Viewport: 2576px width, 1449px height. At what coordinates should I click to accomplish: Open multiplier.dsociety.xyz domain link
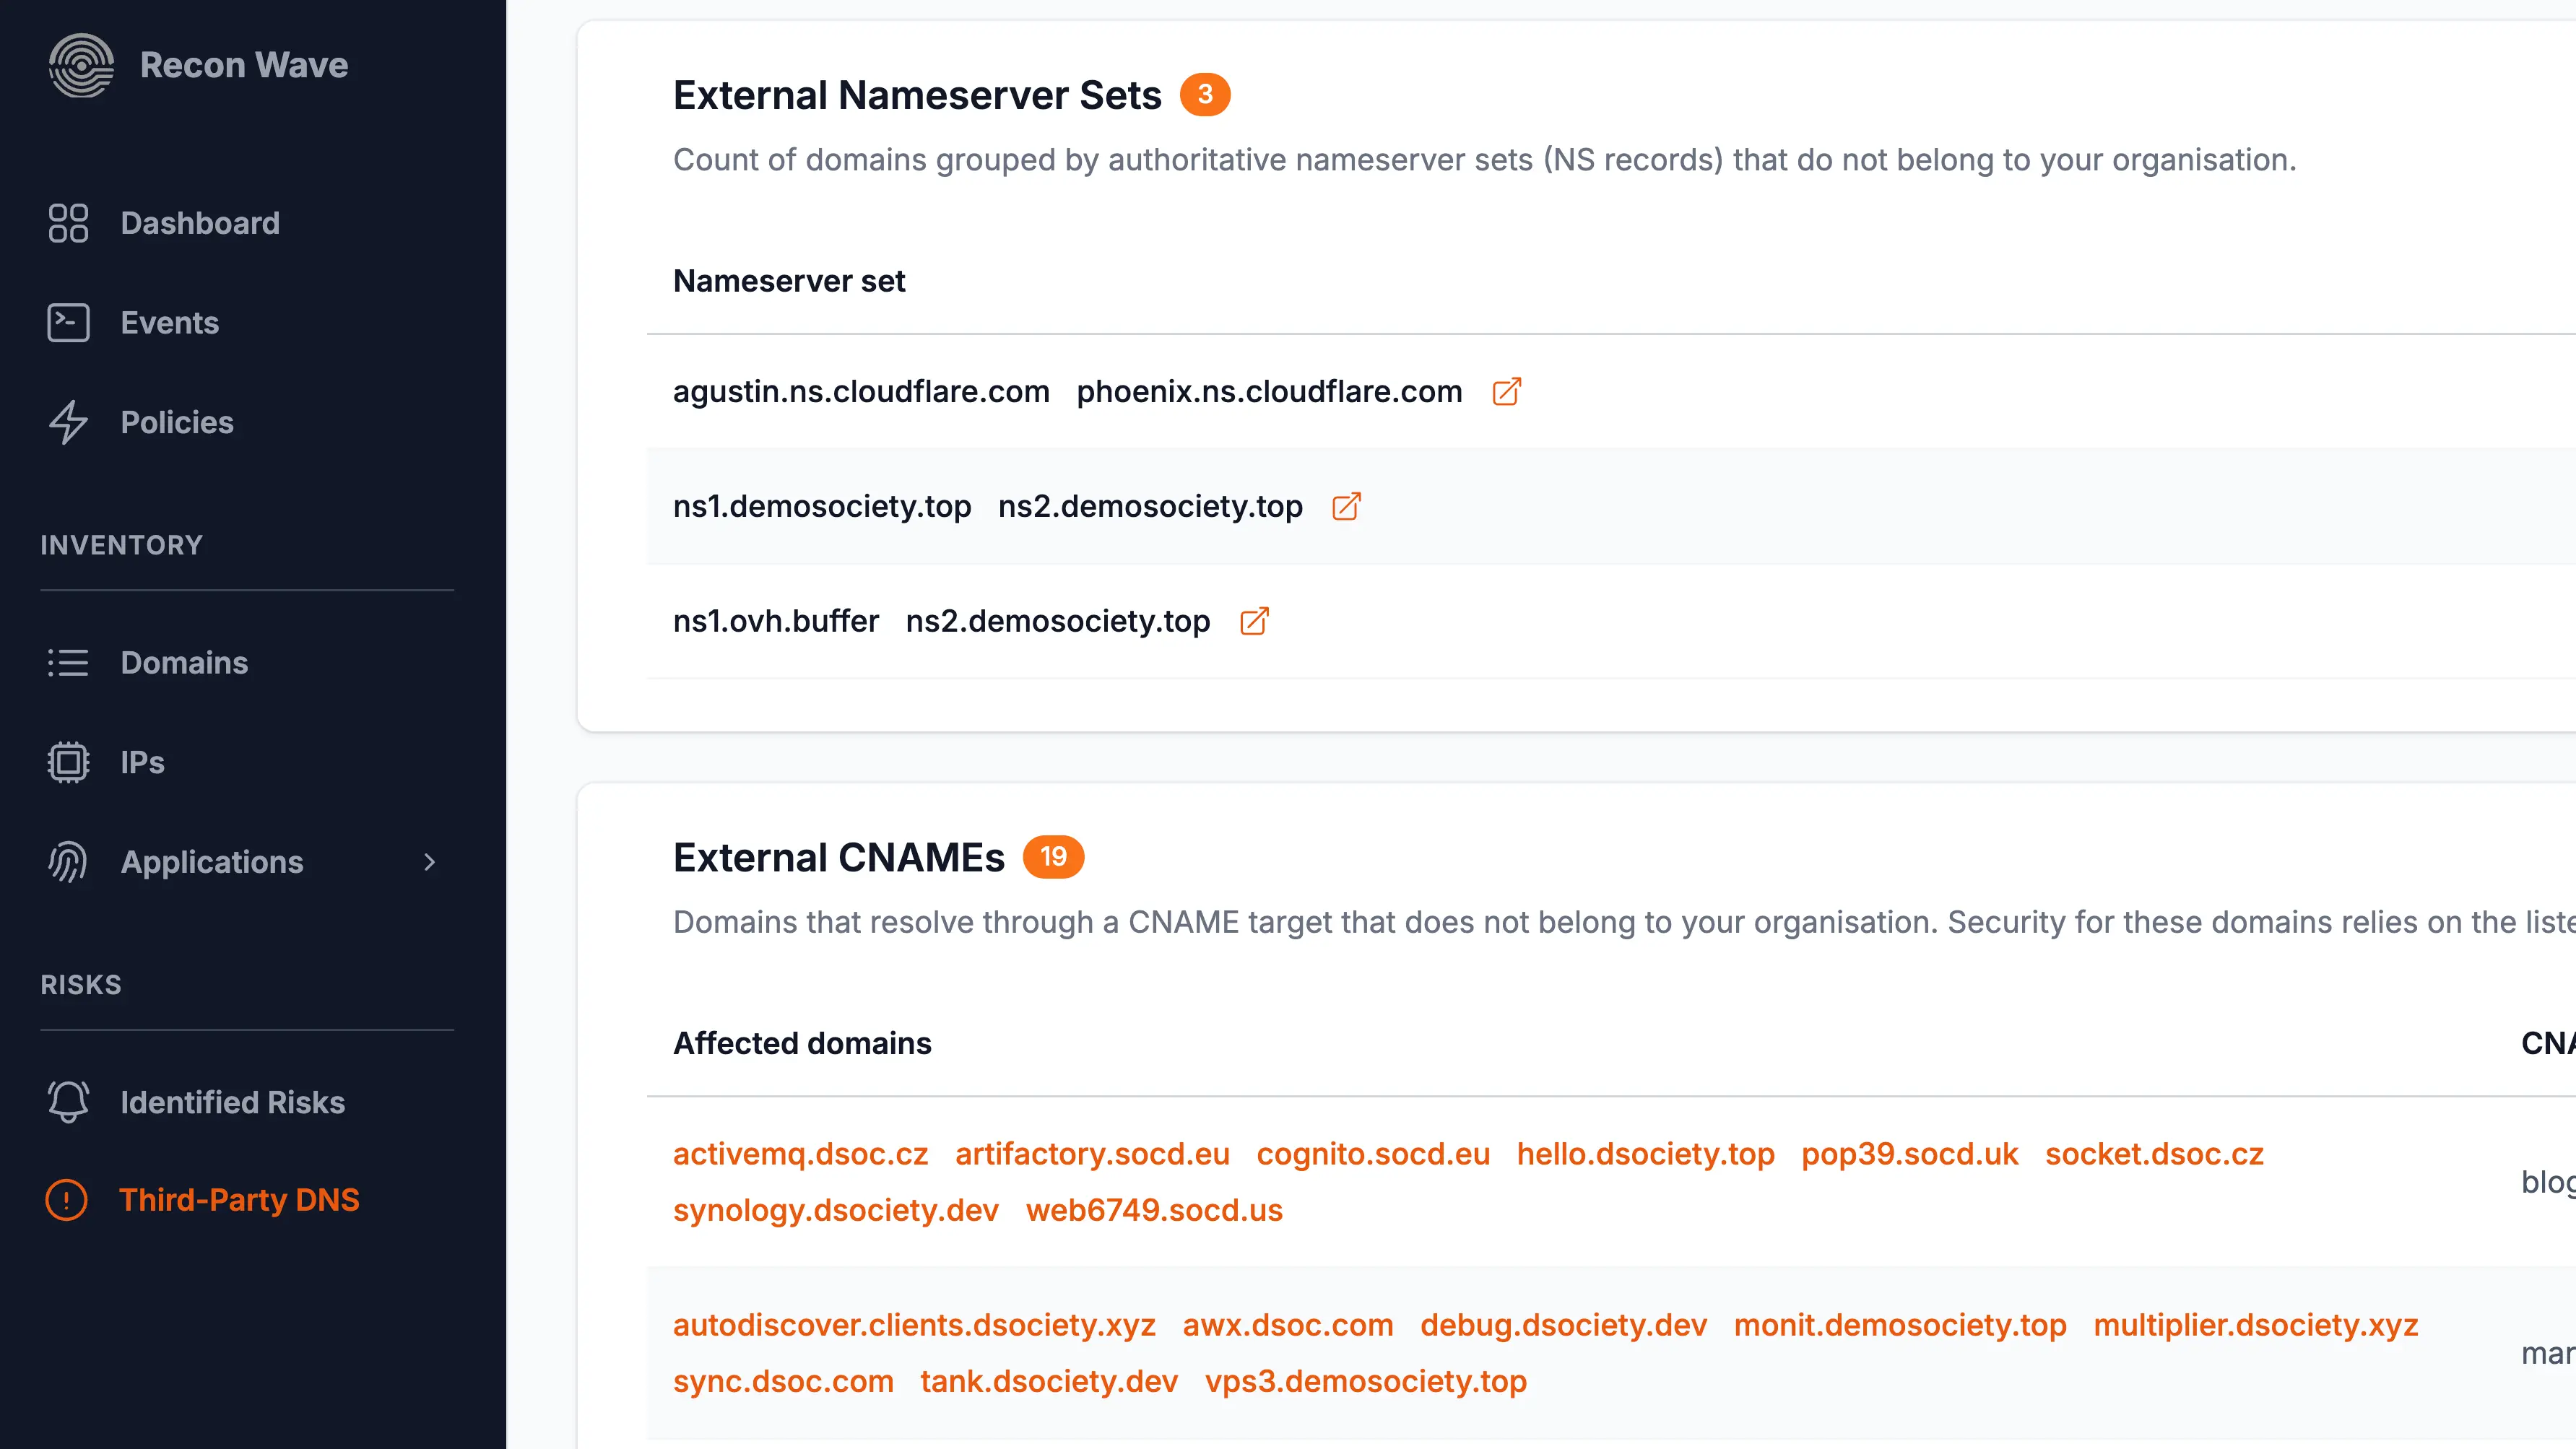[x=2255, y=1325]
